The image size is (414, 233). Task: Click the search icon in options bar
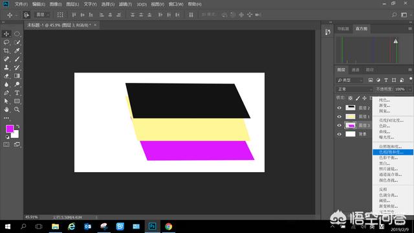point(394,15)
